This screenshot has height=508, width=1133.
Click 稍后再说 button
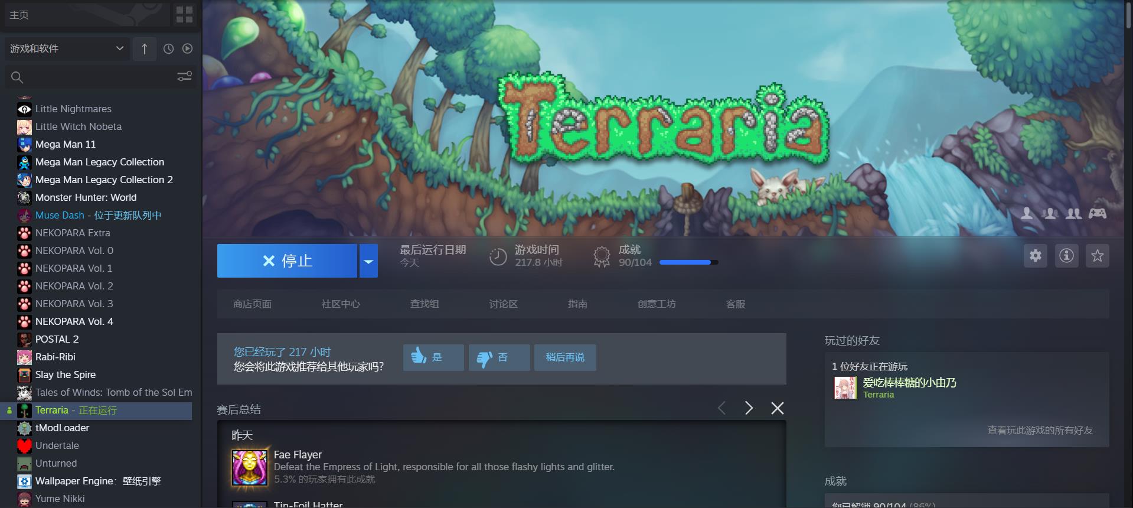point(565,357)
